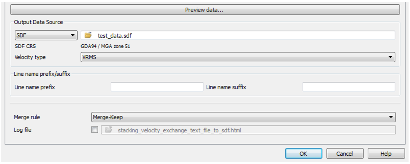Focus the Line name suffix field
Viewport: 410px width, 164px height.
349,87
